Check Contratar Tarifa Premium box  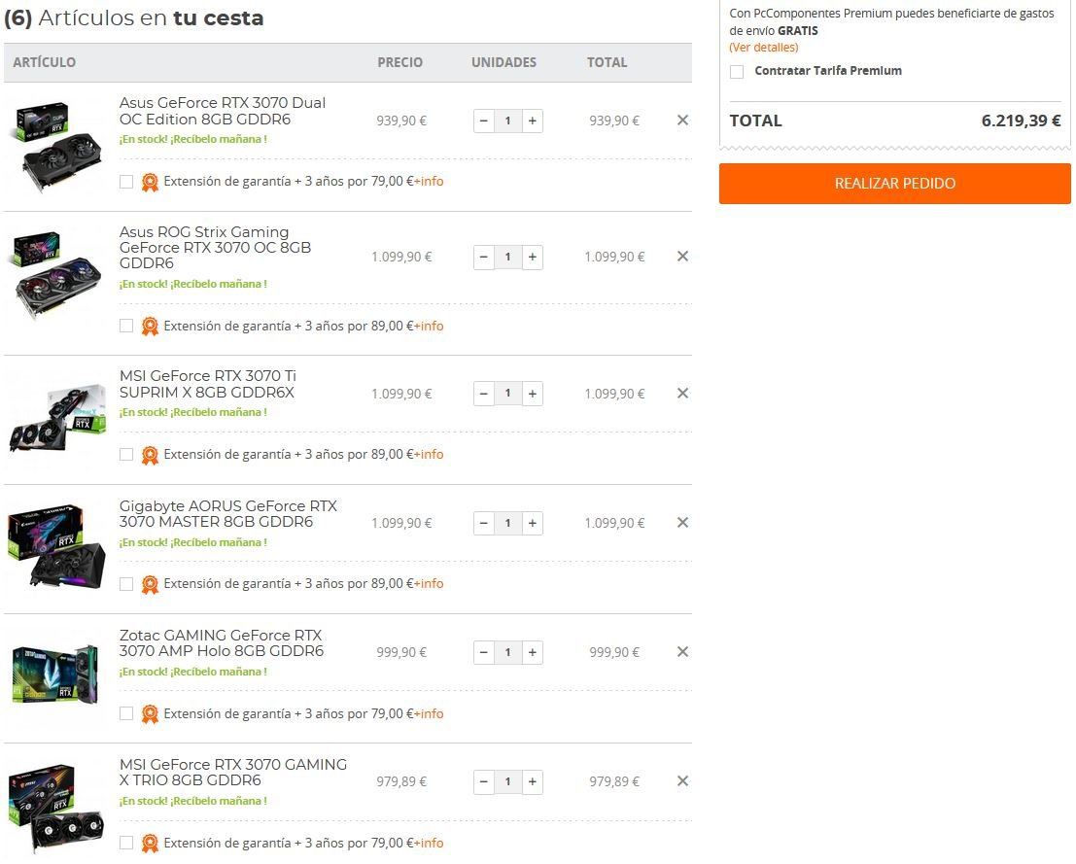[737, 71]
